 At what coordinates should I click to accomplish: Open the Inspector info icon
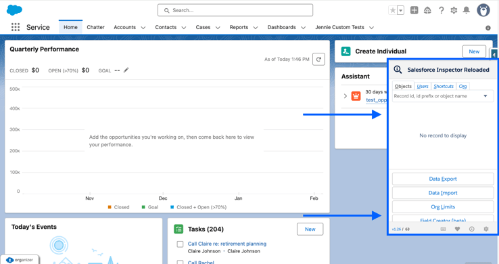pyautogui.click(x=472, y=229)
